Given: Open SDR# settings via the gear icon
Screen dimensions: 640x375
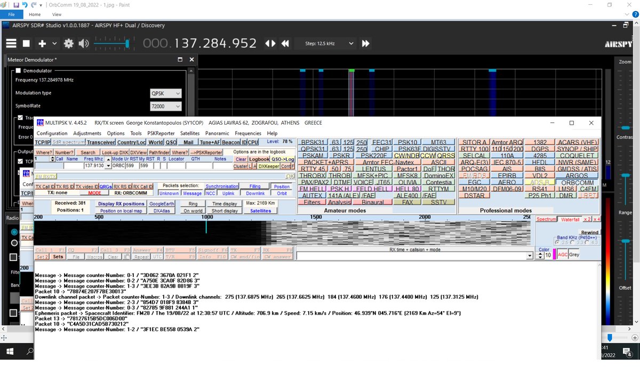Looking at the screenshot, I should coord(68,43).
